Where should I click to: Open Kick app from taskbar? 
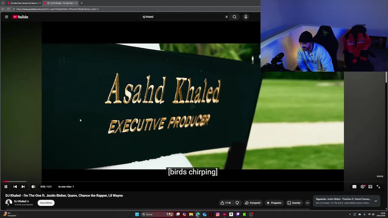pyautogui.click(x=244, y=214)
